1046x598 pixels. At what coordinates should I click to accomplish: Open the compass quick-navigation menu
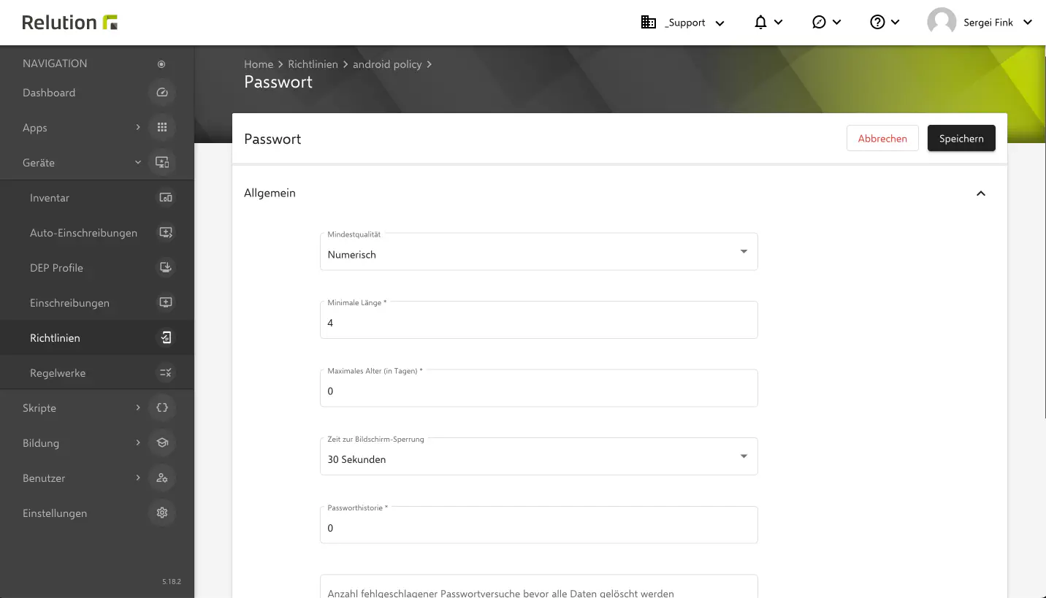tap(827, 23)
